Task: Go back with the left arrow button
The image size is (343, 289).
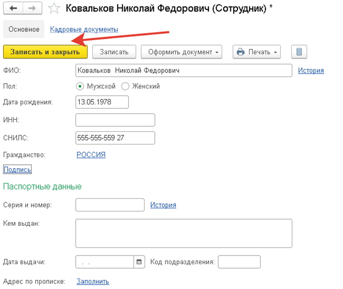Action: coord(13,9)
